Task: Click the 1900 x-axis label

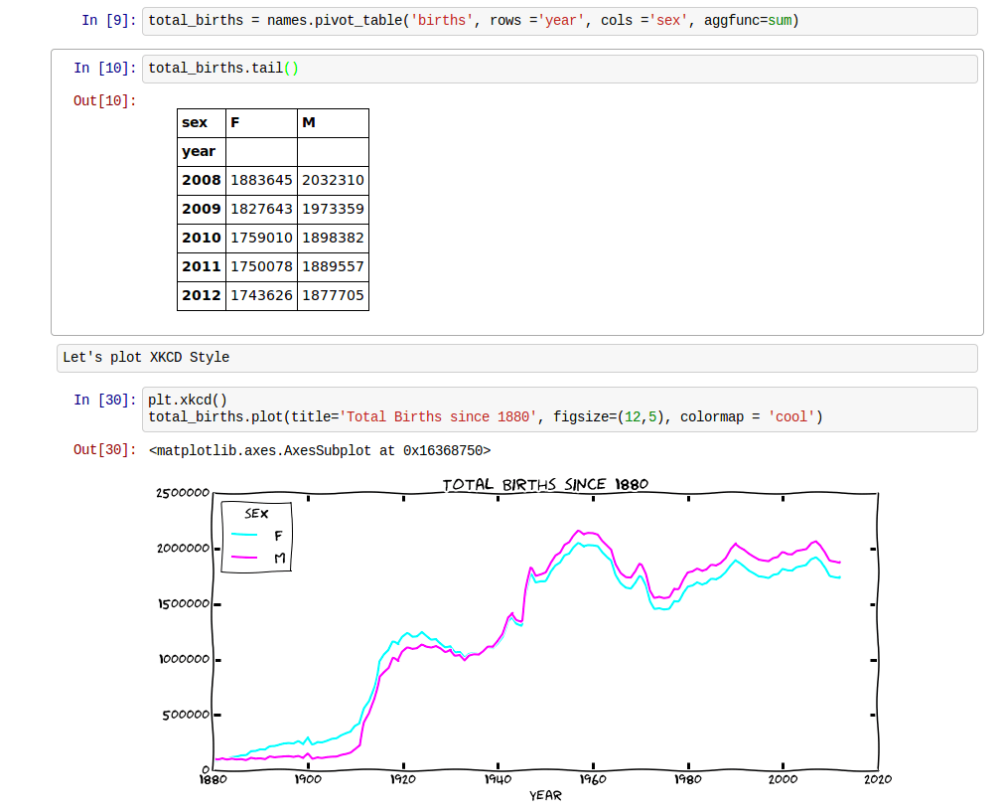Action: click(308, 779)
